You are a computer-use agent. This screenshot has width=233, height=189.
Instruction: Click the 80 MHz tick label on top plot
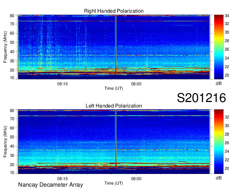click(12, 16)
